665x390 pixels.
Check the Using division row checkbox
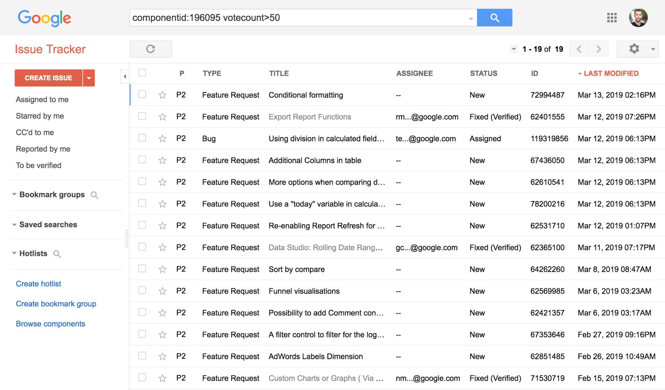click(142, 138)
